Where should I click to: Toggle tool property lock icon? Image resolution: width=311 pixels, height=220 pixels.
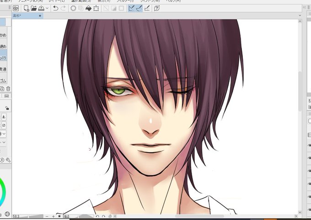point(7,108)
